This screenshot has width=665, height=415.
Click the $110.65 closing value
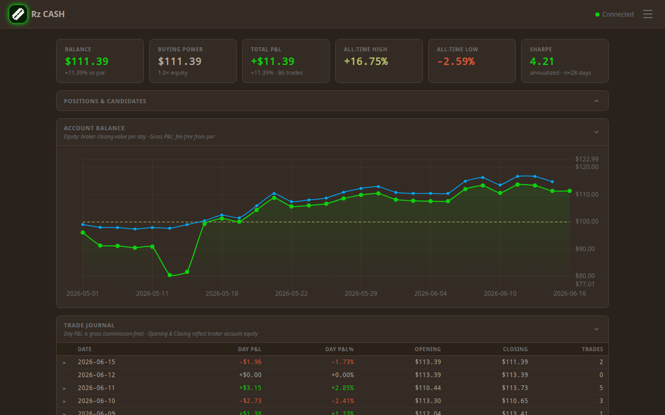515,401
